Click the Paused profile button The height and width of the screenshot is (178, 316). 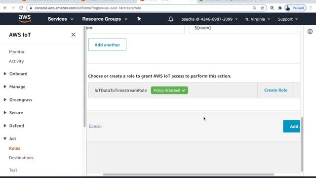295,8
